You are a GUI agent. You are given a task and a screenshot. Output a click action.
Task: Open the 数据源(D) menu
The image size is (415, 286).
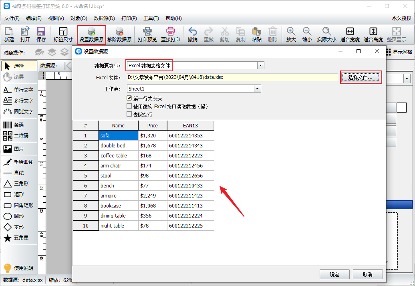(104, 18)
